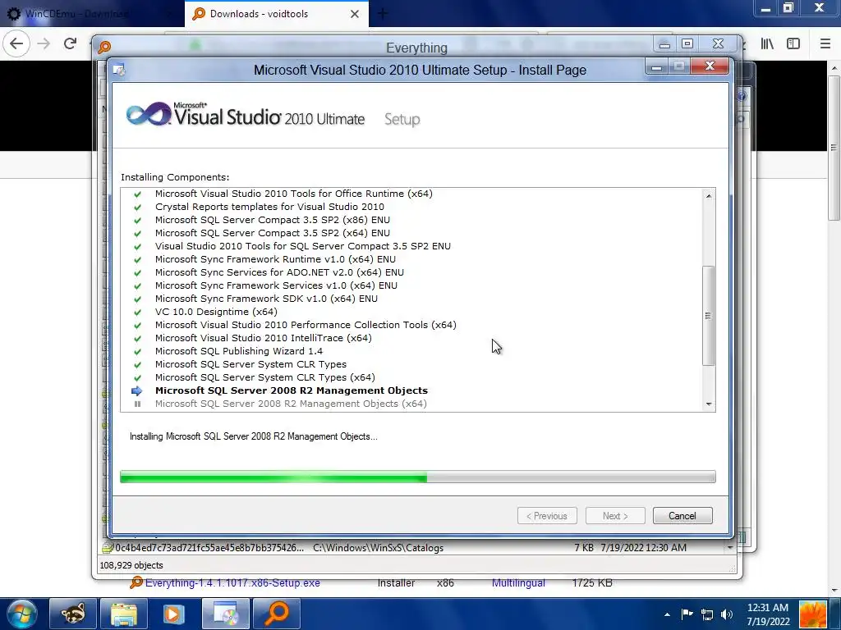
Task: Select Microsoft Sync Services for ADO.NET v2.0 row
Action: 279,272
